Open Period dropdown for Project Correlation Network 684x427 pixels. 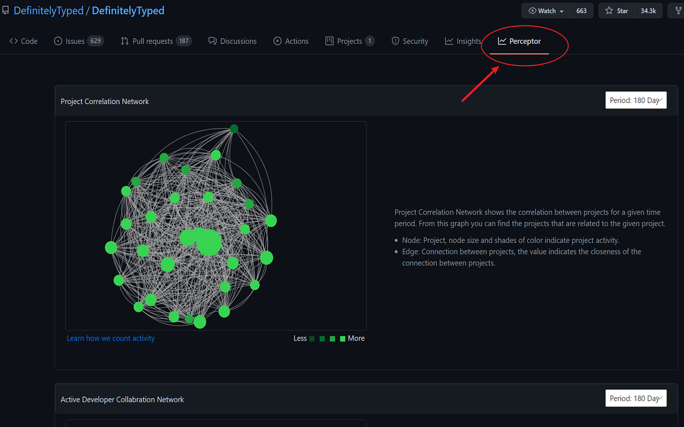(636, 100)
